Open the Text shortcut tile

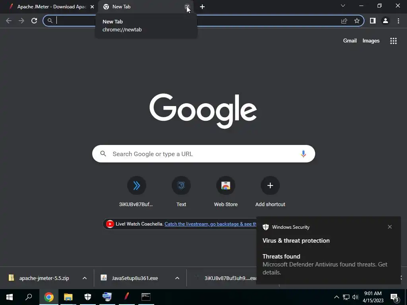click(x=181, y=192)
